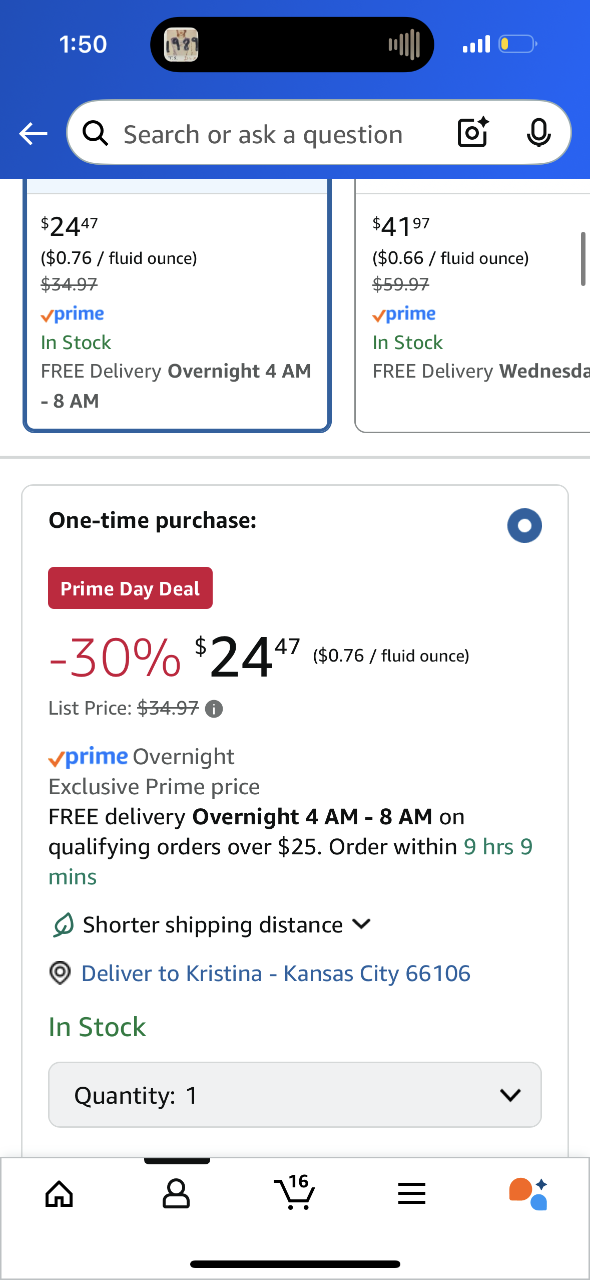
Task: Open the 1989 now-playing album thumbnail
Action: tap(181, 45)
